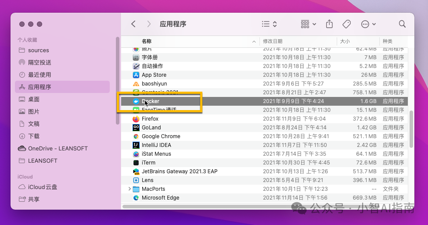The image size is (428, 225).
Task: Click the search magnifier icon
Action: [402, 24]
